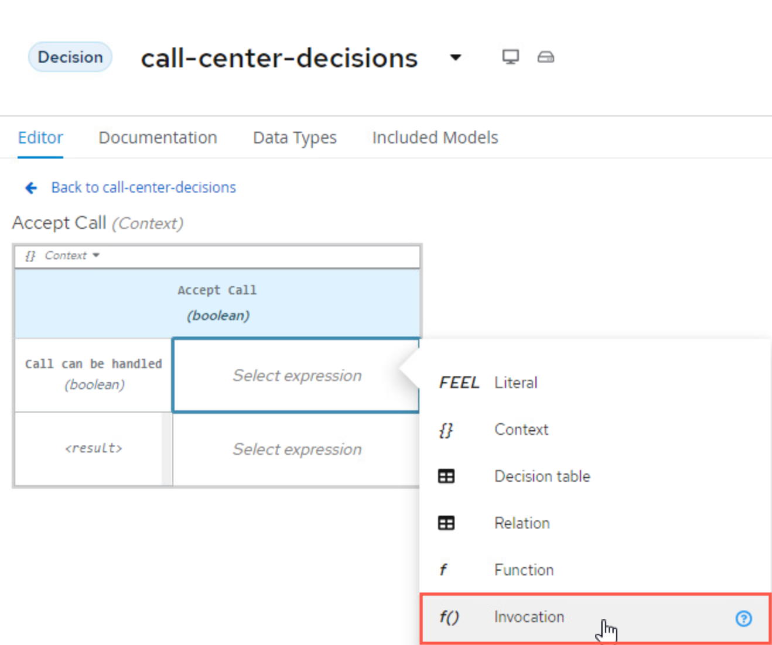Viewport: 772px width, 645px height.
Task: Click the FEEL icon beside Literal
Action: pyautogui.click(x=459, y=383)
